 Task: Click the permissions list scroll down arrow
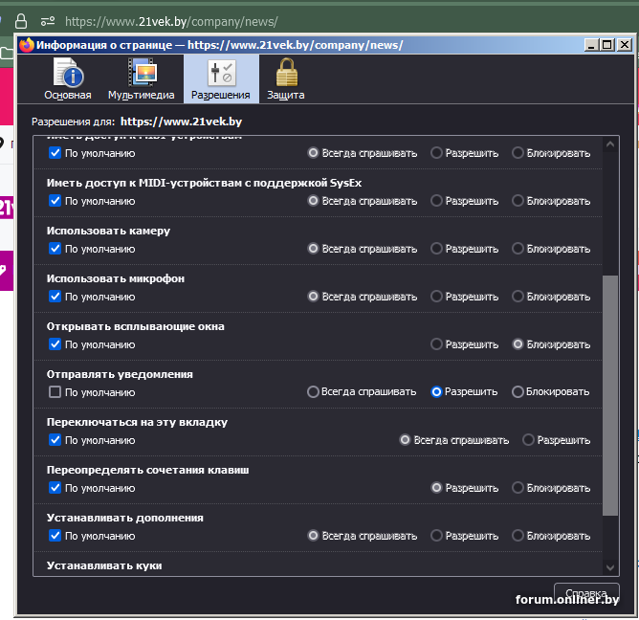[x=610, y=567]
